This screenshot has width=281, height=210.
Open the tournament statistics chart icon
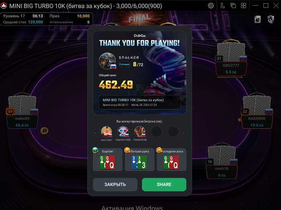[x=258, y=19]
